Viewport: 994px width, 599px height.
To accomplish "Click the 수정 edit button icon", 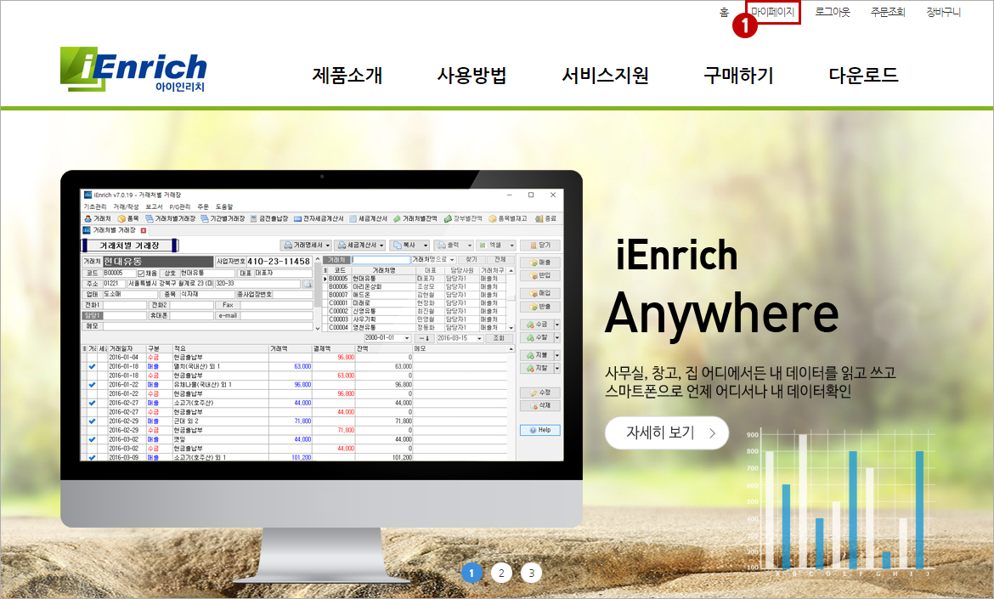I will click(x=540, y=393).
